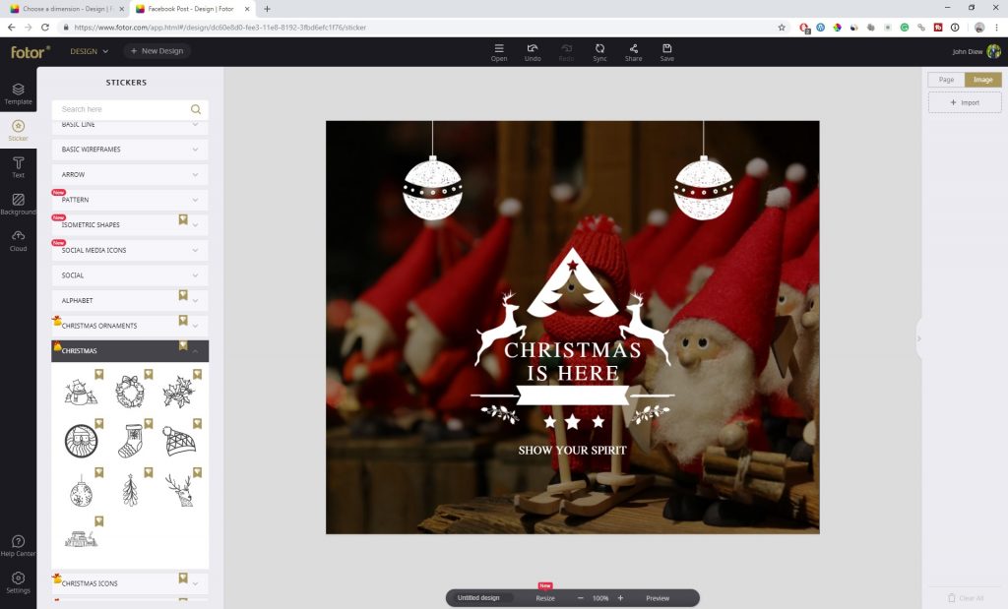The width and height of the screenshot is (1008, 609).
Task: Open a new browser tab
Action: pyautogui.click(x=267, y=9)
